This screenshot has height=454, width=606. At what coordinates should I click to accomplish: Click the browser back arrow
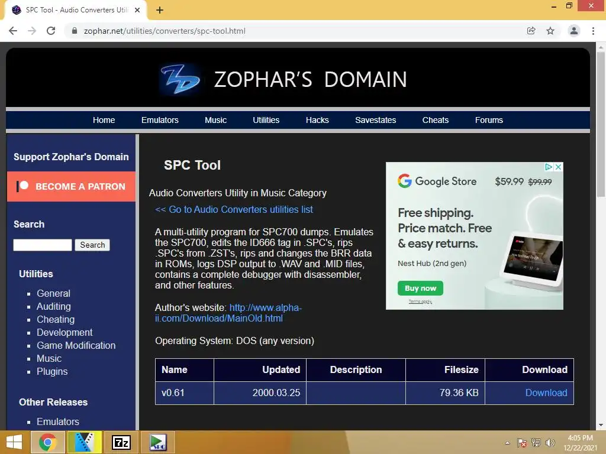[x=13, y=31]
